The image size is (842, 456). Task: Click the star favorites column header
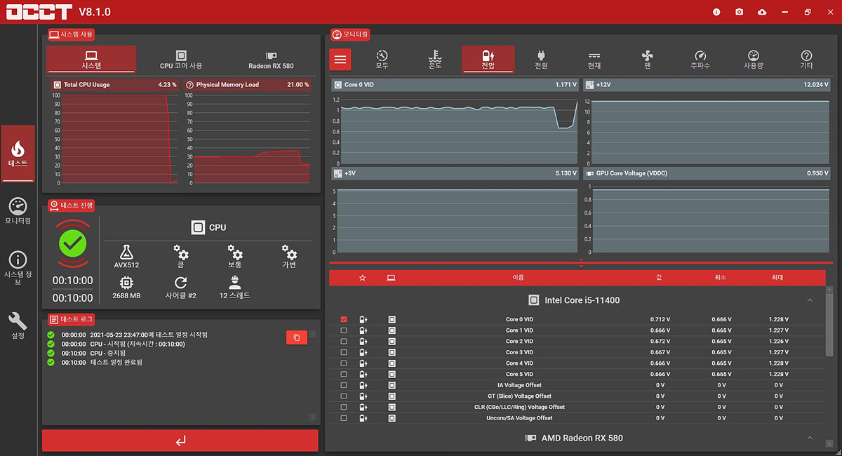363,278
